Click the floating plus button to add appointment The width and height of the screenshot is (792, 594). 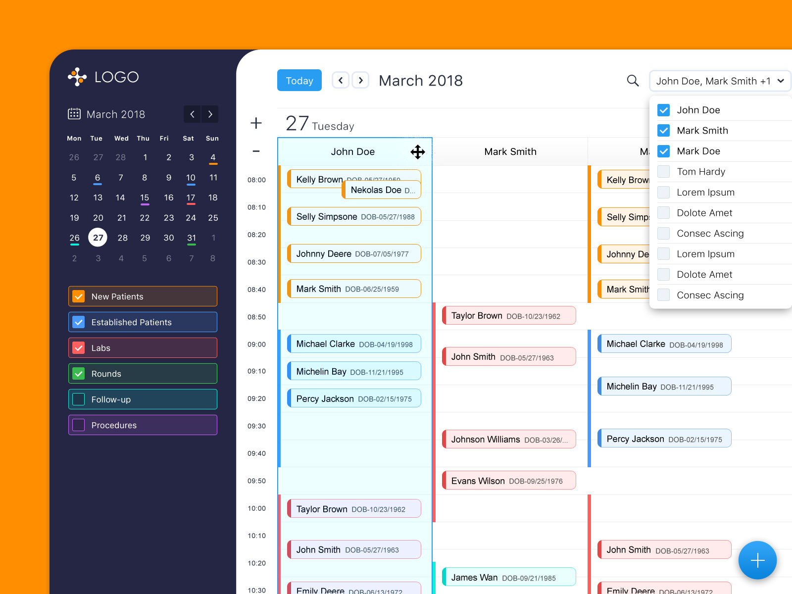[x=758, y=560]
